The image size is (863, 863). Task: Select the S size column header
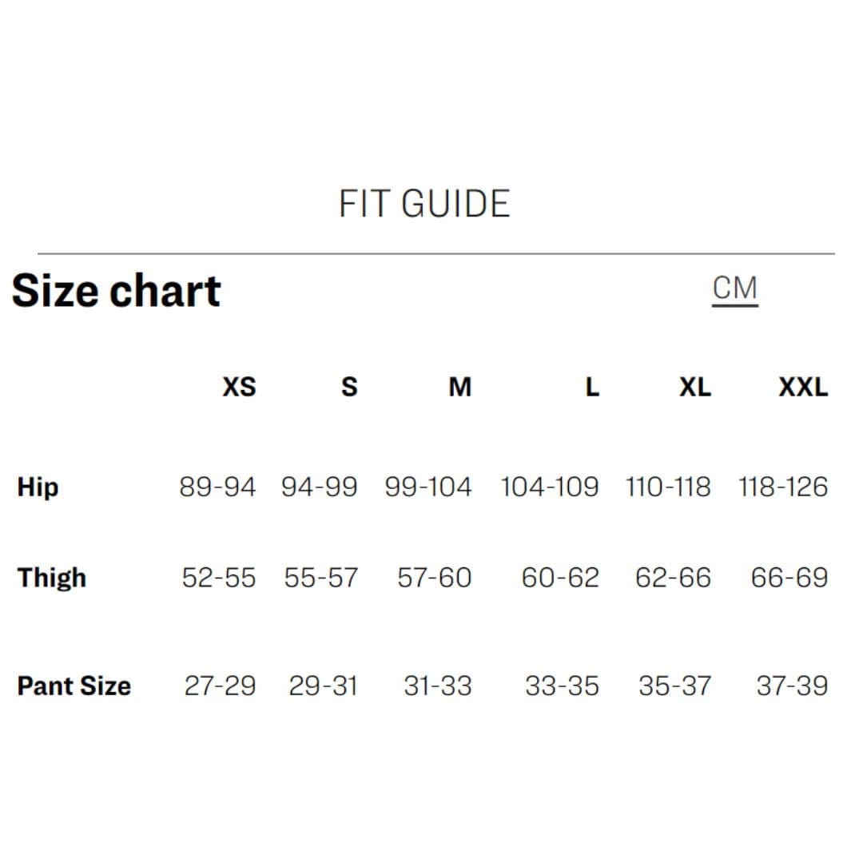click(349, 388)
